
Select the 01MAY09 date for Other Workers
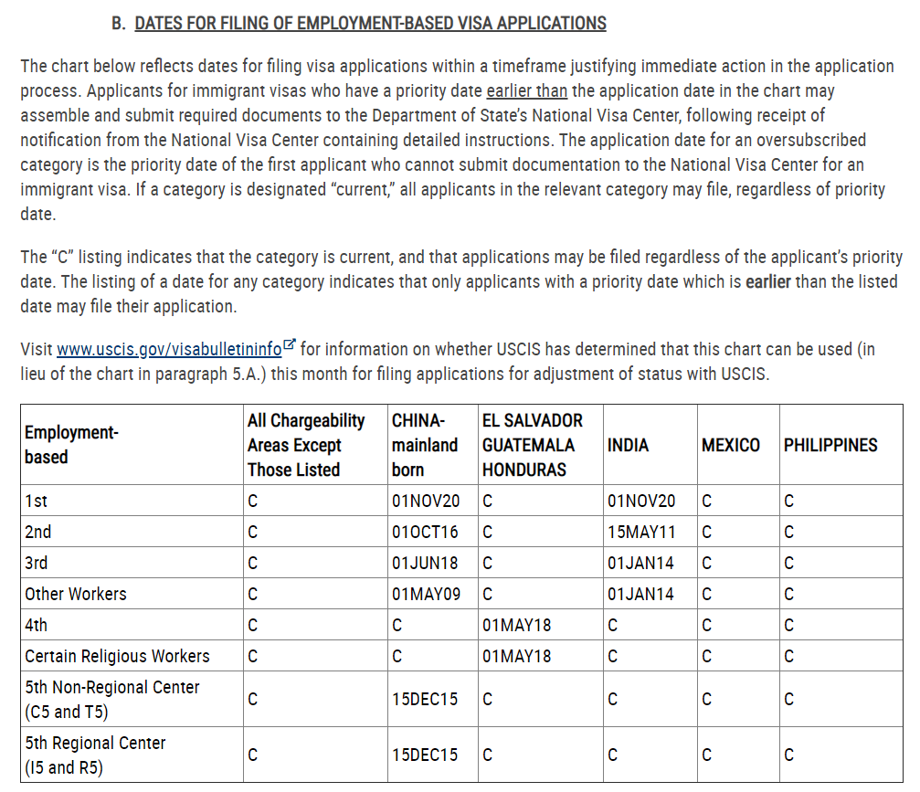pos(425,594)
